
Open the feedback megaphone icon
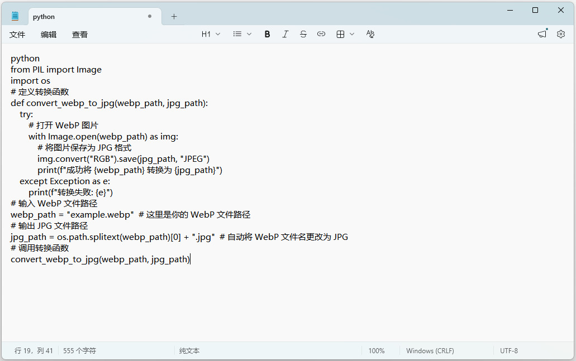542,34
